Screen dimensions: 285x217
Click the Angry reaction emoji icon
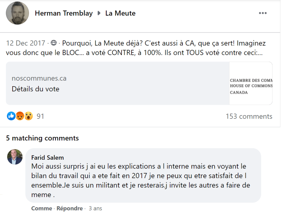(20, 116)
